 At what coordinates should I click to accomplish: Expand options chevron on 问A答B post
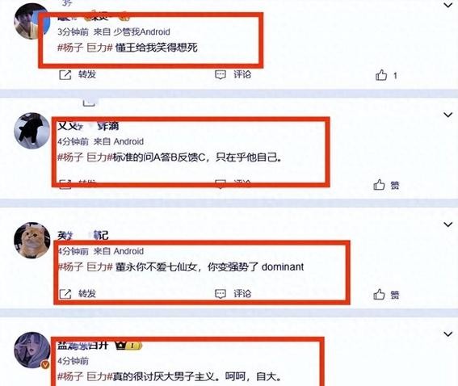pyautogui.click(x=447, y=115)
